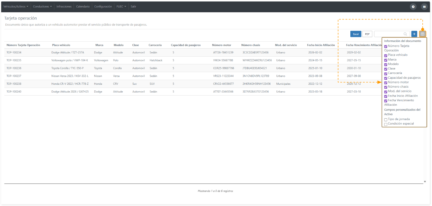Open the Infracciones menu item
The height and width of the screenshot is (206, 432).
pyautogui.click(x=64, y=7)
